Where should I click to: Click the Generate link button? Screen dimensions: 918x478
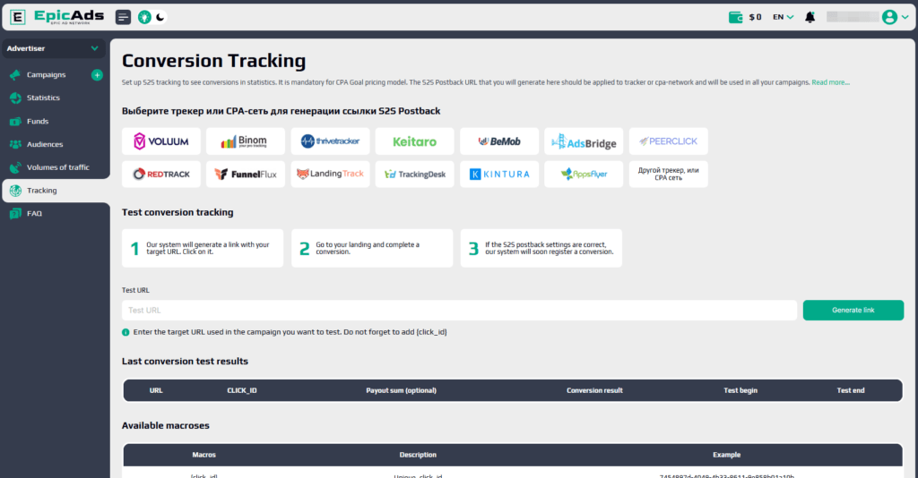point(853,311)
